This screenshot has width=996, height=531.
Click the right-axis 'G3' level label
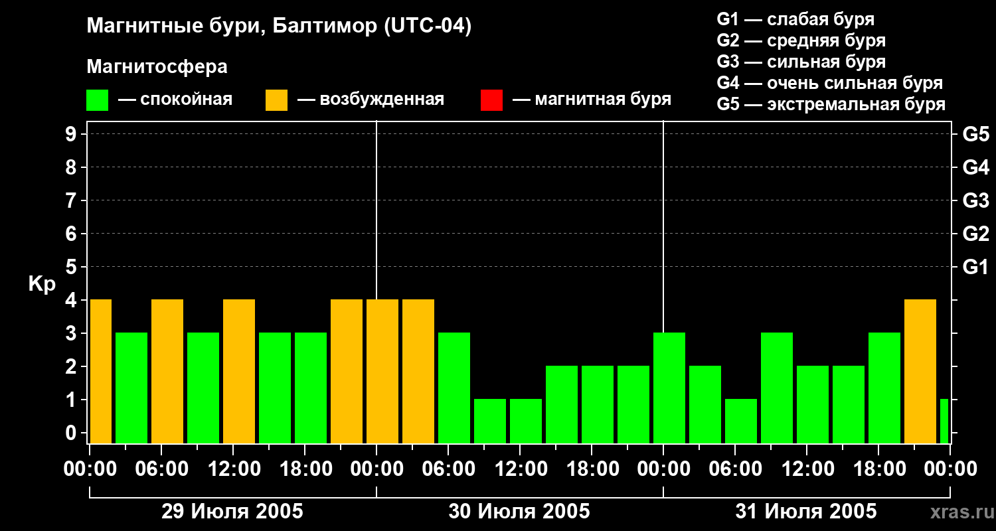[x=975, y=200]
